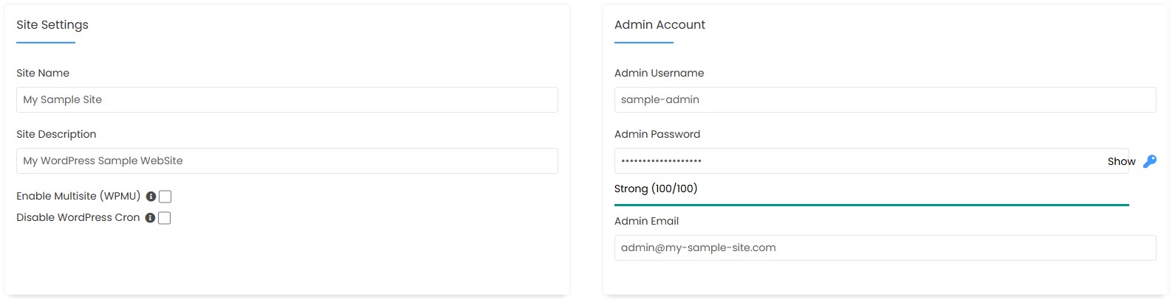The height and width of the screenshot is (299, 1175).
Task: Focus the Site Description text box
Action: pos(287,161)
